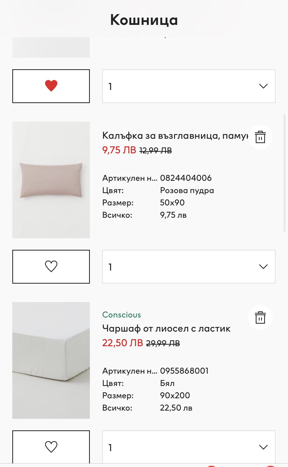Image resolution: width=288 pixels, height=467 pixels.
Task: Open the 'Калъфка за възглавница' product title
Action: [175, 135]
